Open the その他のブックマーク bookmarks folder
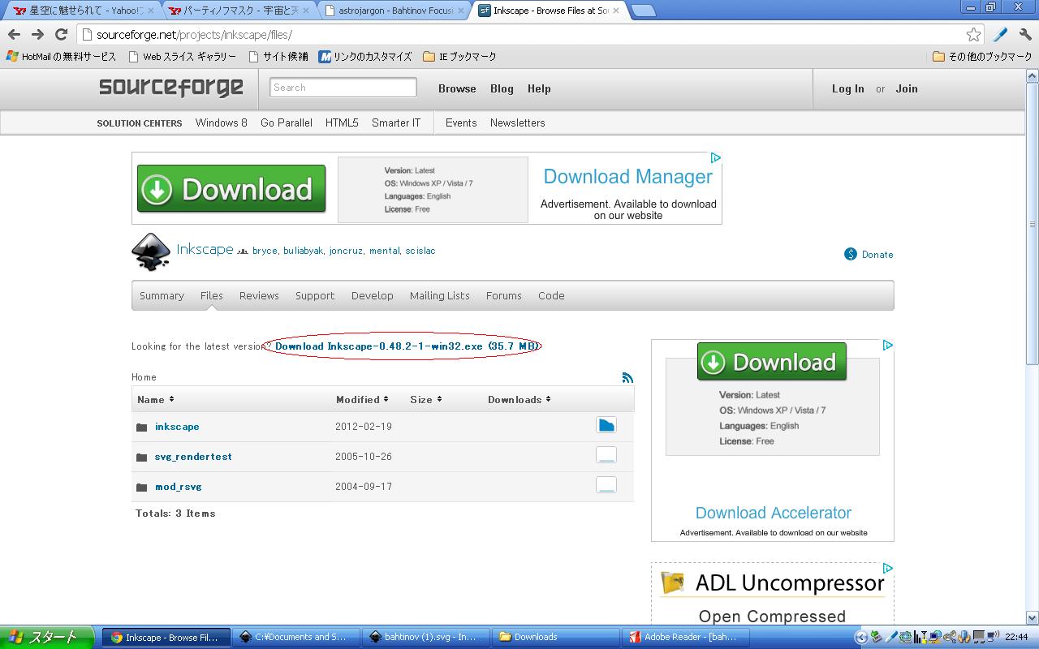This screenshot has width=1039, height=649. point(983,57)
